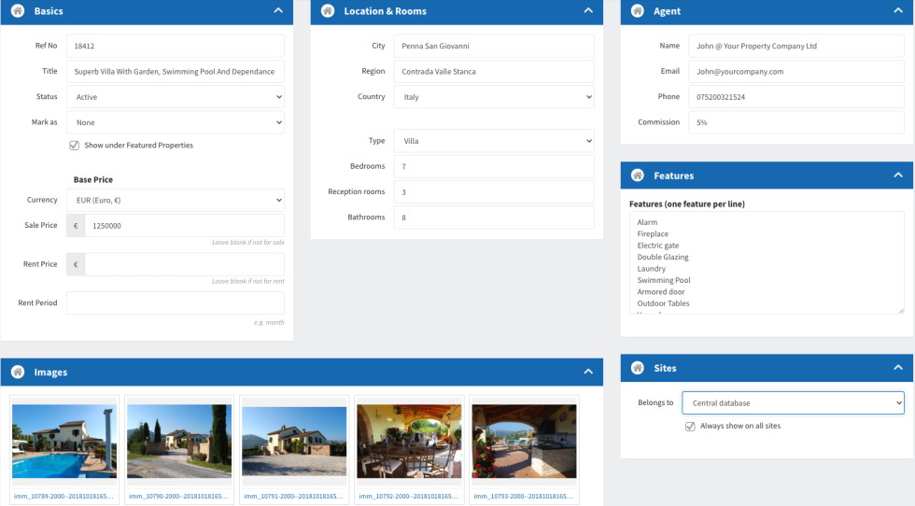Select the covered terrace dining thumbnail
Viewport: 915px width, 506px height.
point(409,441)
